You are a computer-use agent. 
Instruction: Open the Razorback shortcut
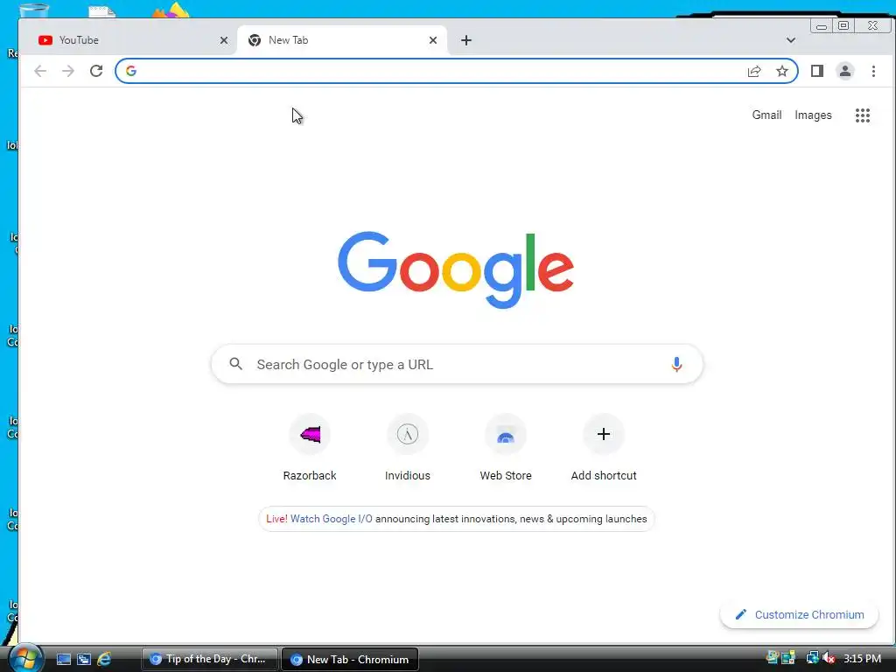pos(310,447)
